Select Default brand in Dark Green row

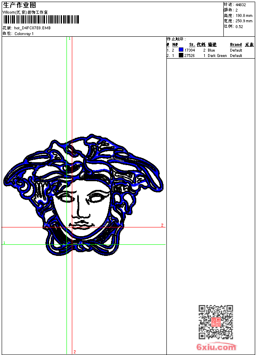236,56
